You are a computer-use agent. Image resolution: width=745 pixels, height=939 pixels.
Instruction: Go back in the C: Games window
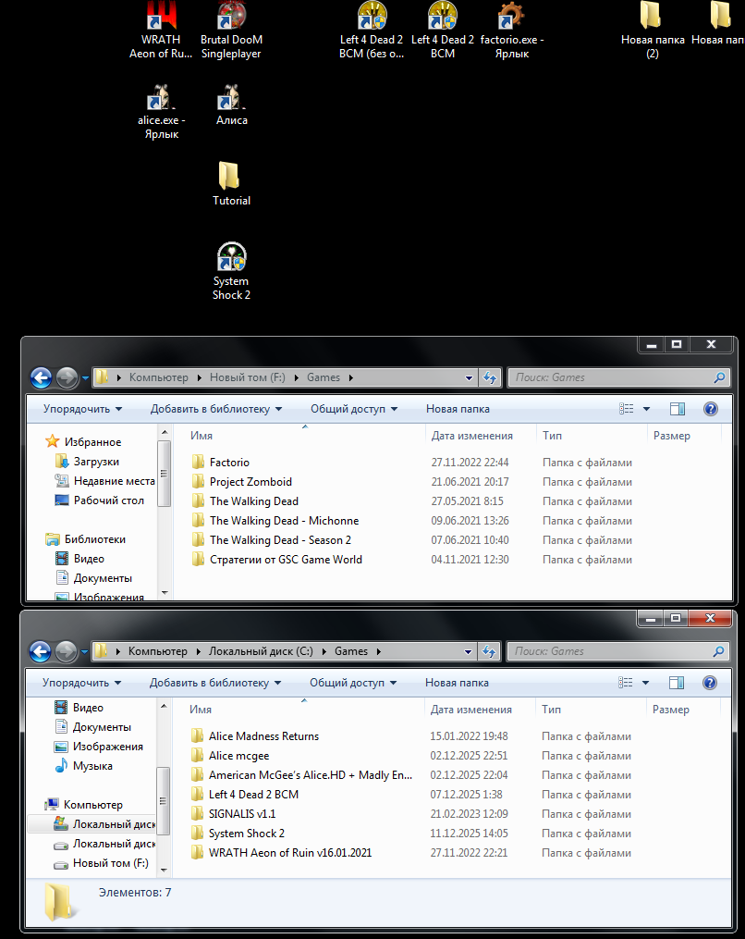40,651
